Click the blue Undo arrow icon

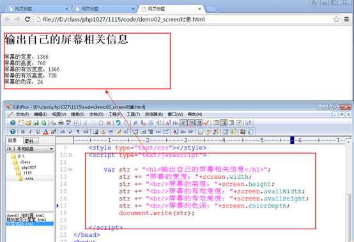tap(118, 123)
